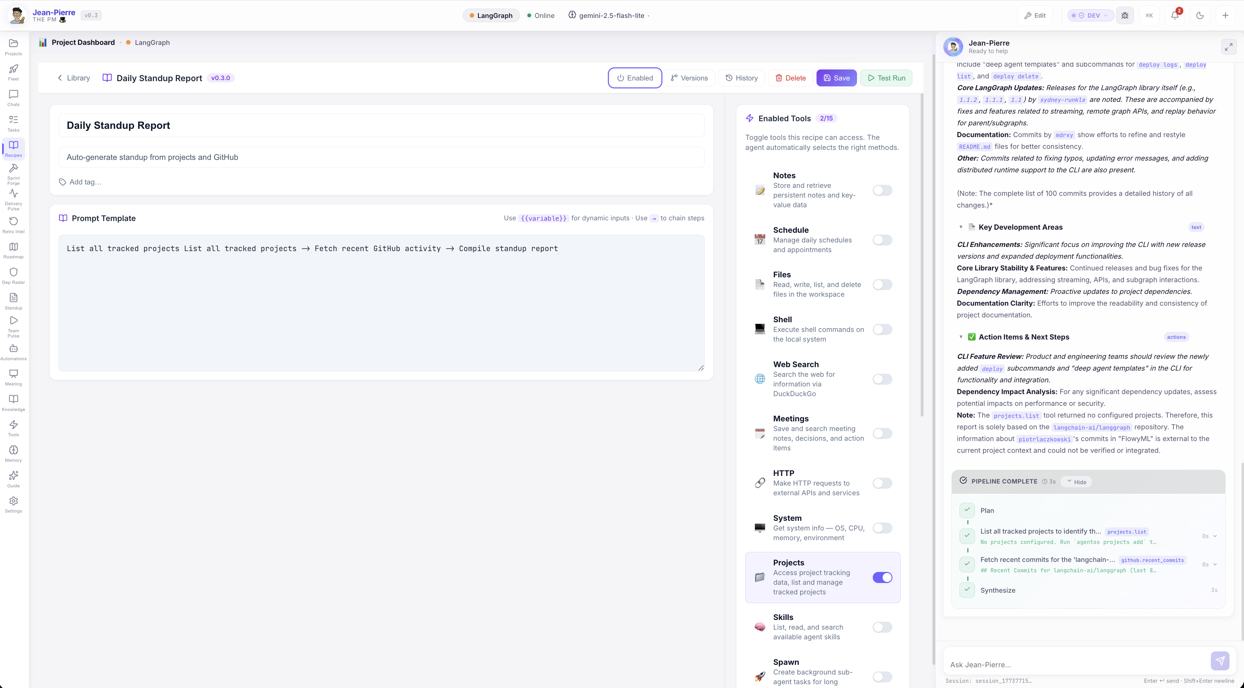The image size is (1244, 688).
Task: Collapse the Key Development Areas section
Action: pyautogui.click(x=961, y=227)
